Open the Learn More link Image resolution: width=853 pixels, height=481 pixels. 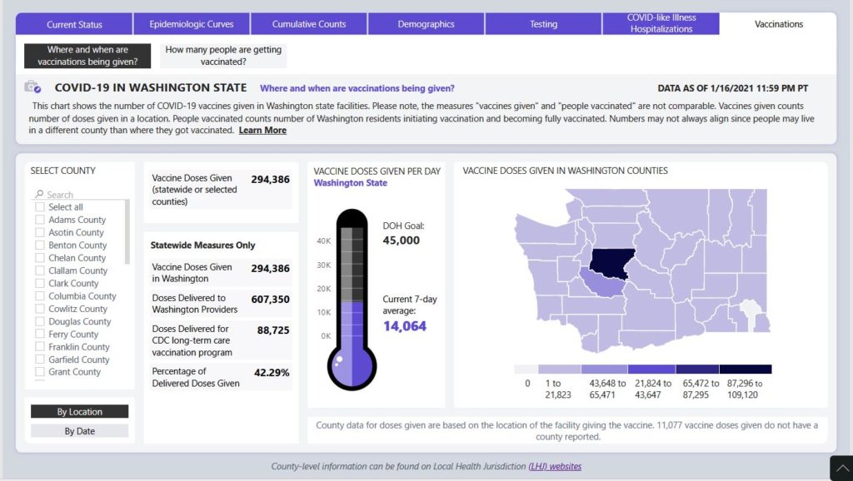click(262, 131)
